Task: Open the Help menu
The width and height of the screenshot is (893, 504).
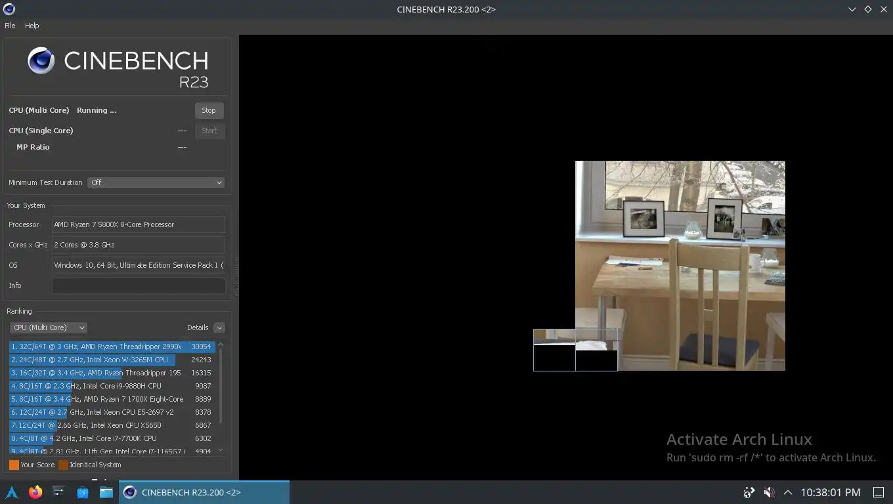Action: (32, 26)
